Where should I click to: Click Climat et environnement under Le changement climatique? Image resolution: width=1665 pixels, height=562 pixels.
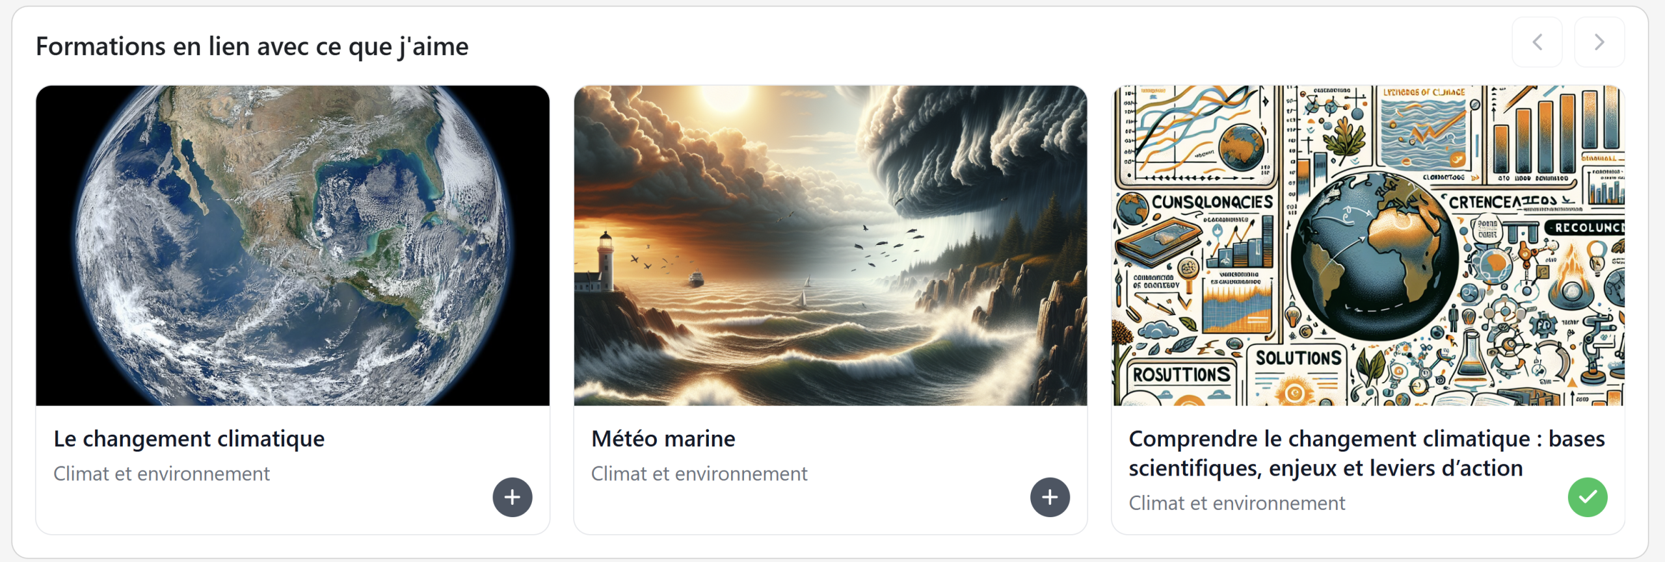tap(161, 474)
